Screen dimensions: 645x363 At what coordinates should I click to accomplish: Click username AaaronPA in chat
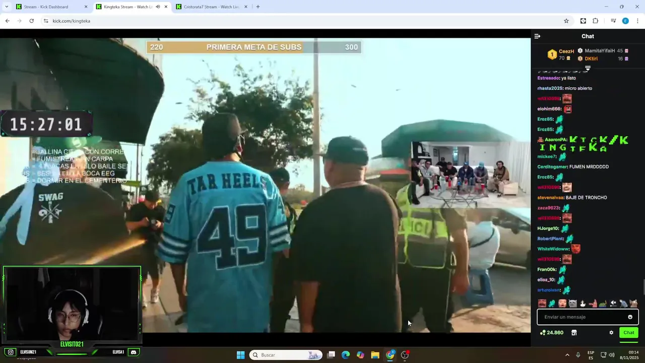click(x=556, y=139)
